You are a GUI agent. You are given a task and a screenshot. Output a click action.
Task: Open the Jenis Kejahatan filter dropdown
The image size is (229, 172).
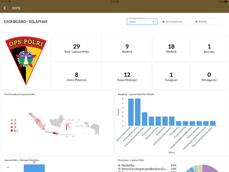(x=175, y=21)
